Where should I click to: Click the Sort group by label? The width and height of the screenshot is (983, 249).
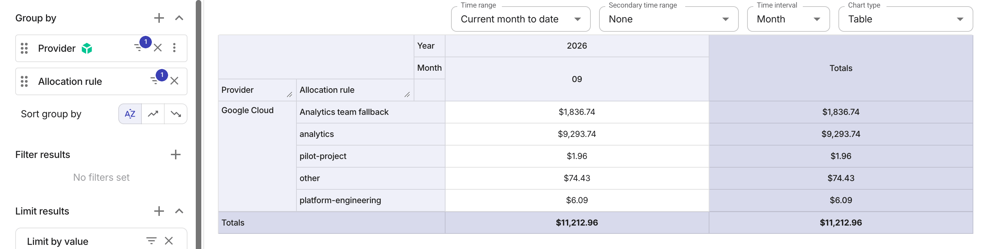coord(51,114)
